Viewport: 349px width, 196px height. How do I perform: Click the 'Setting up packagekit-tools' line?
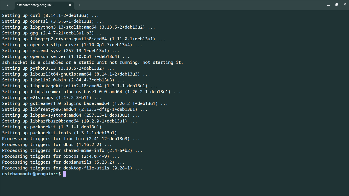(x=65, y=133)
